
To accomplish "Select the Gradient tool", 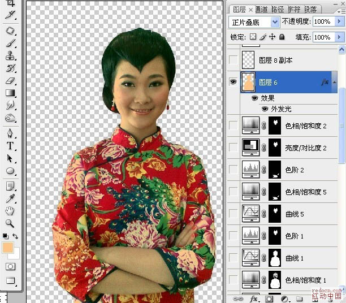I will 10,93.
